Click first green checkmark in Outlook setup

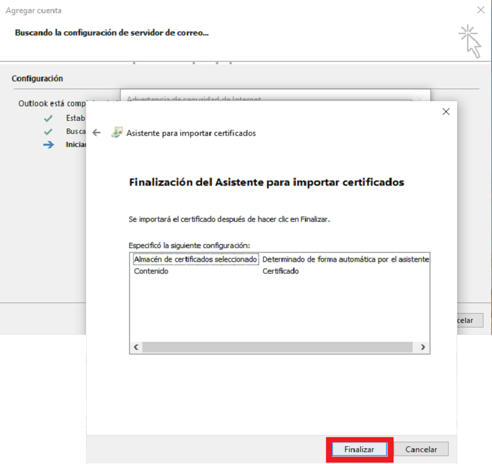(48, 118)
